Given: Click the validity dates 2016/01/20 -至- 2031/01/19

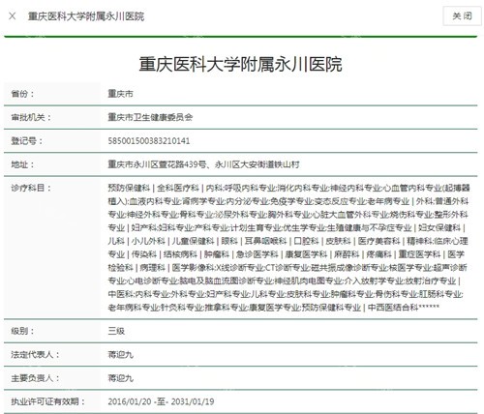Looking at the screenshot, I should tap(161, 401).
